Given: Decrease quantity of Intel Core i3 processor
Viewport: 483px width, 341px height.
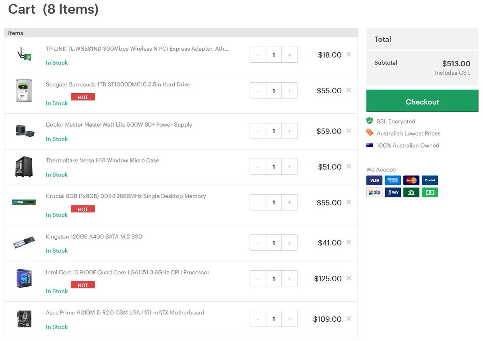Looking at the screenshot, I should point(258,279).
